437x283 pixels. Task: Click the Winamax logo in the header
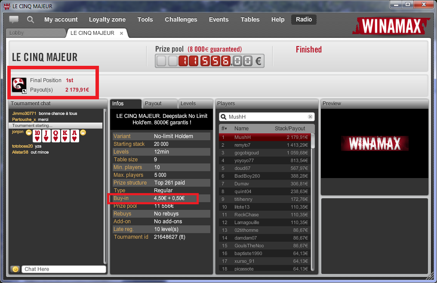tap(391, 26)
